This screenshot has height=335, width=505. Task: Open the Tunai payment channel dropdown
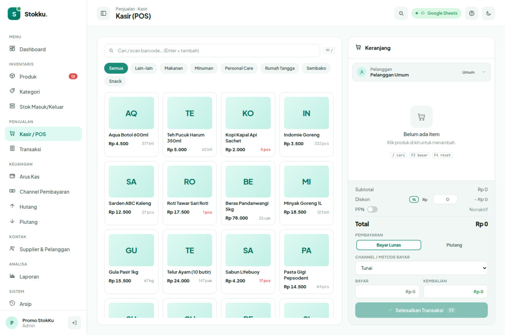click(421, 268)
